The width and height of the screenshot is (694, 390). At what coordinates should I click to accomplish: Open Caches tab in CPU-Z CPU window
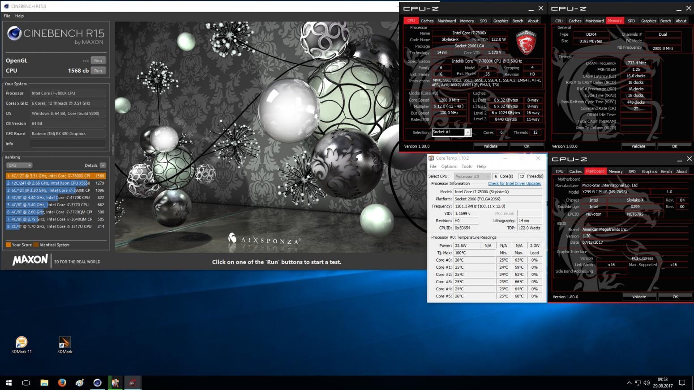(427, 21)
